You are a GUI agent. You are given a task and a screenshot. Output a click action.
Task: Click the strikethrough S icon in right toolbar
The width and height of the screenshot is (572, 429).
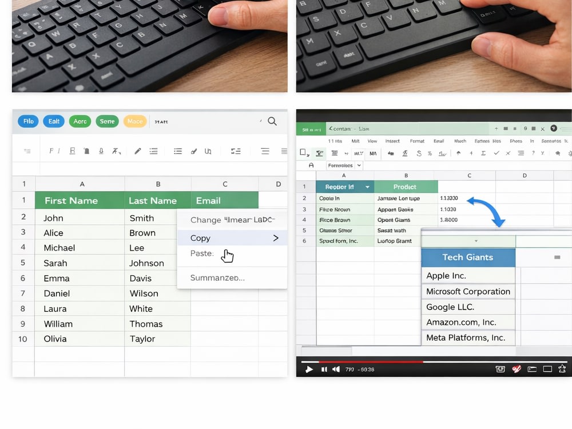click(419, 153)
